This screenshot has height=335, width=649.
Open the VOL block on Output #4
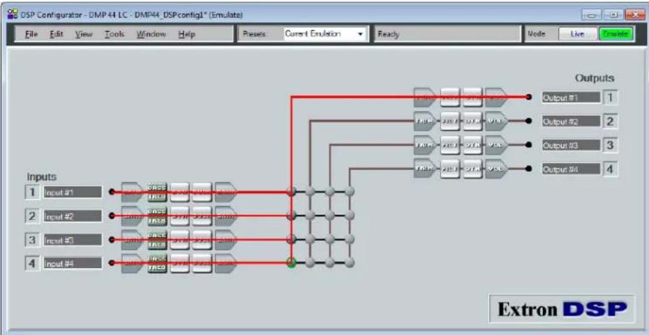coord(496,168)
